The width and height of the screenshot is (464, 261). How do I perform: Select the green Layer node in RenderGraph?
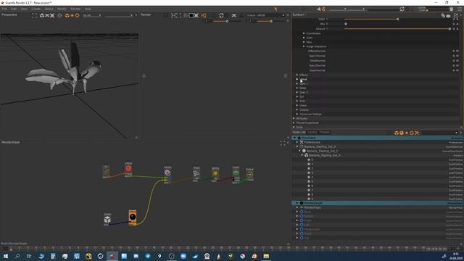click(236, 174)
